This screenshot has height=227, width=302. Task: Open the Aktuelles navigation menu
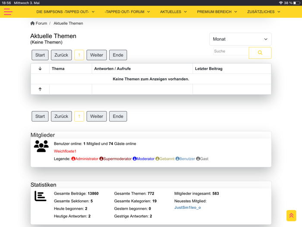(x=173, y=12)
